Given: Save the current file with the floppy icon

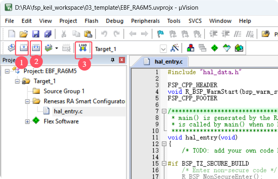Looking at the screenshot, I should tap(36, 33).
